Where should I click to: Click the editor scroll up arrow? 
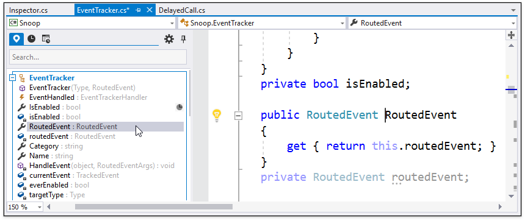(511, 46)
